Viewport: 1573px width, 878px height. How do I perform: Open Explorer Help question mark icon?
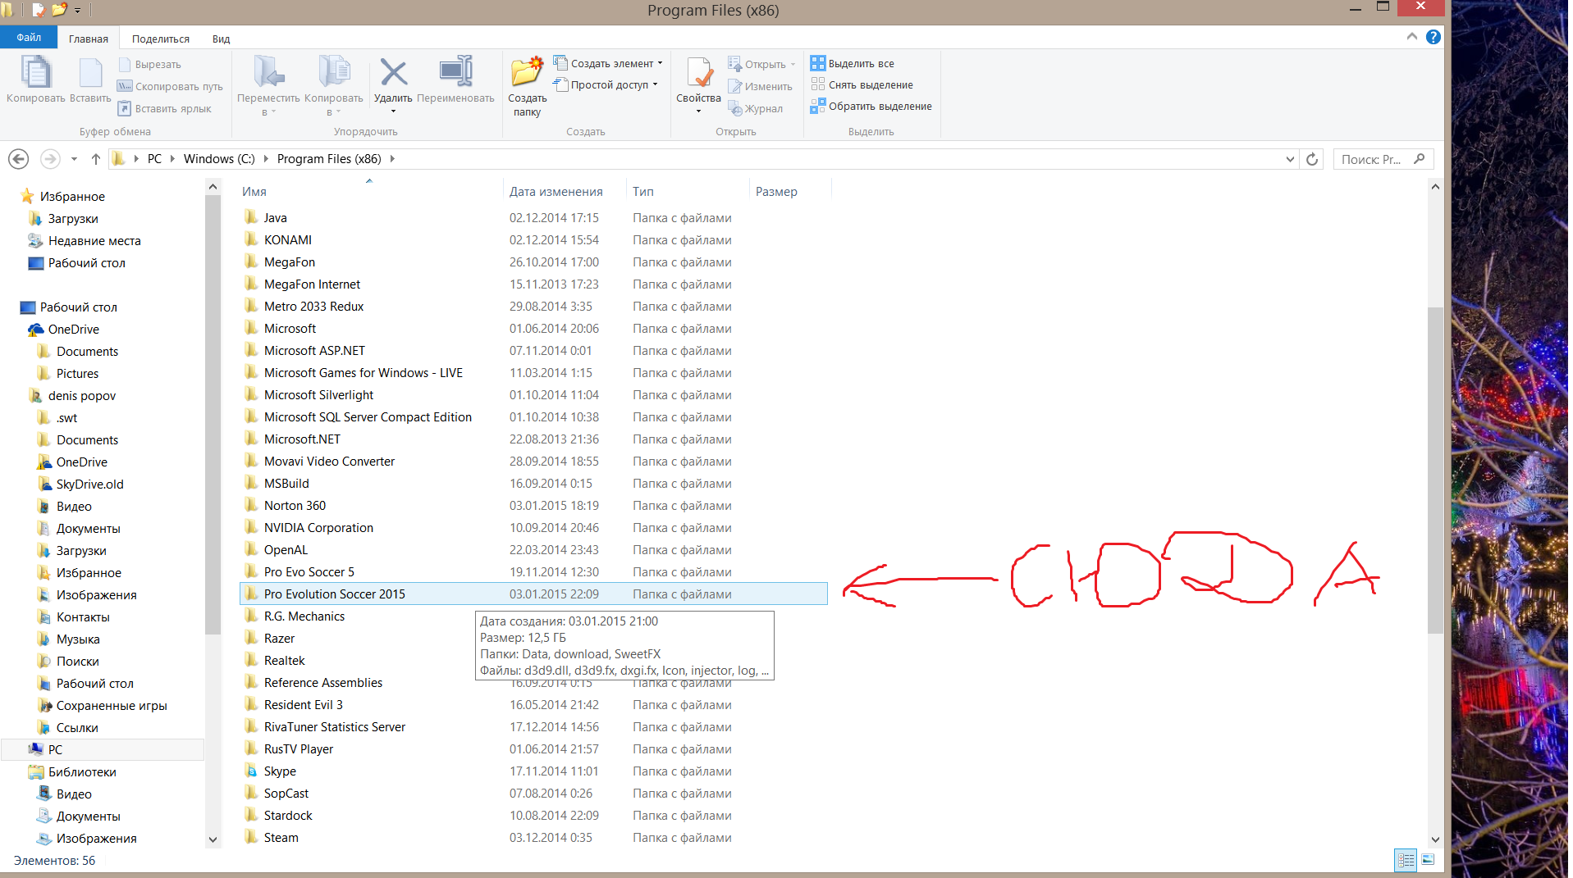(x=1434, y=37)
